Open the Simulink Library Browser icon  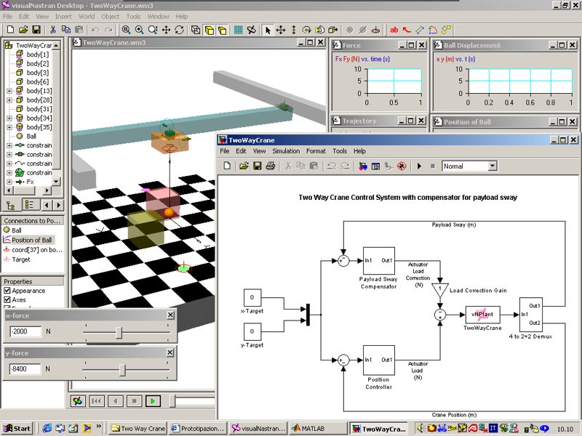pos(363,166)
